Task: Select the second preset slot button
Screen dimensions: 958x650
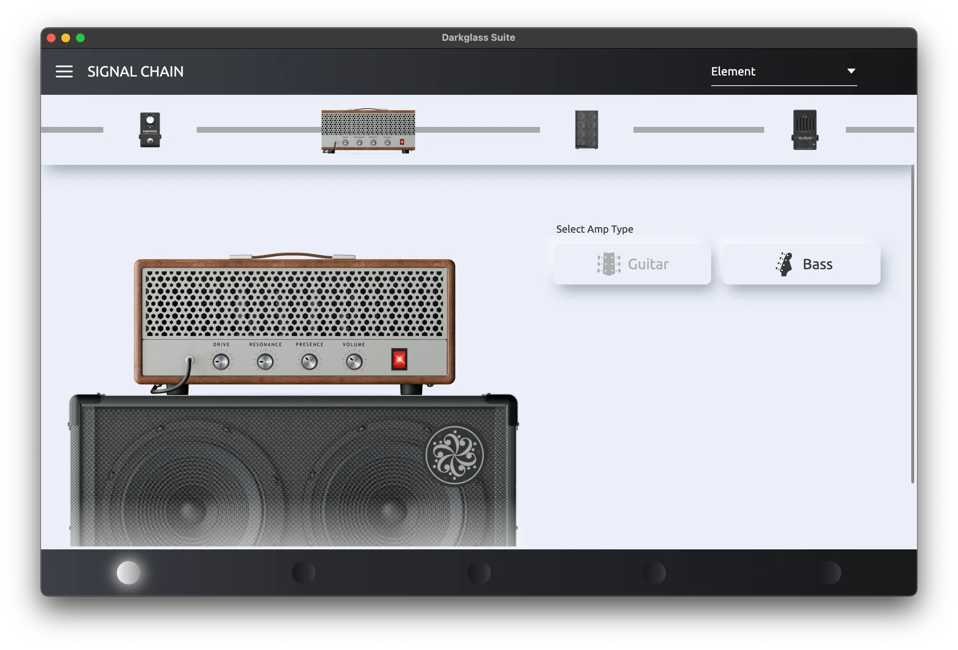Action: [x=304, y=572]
